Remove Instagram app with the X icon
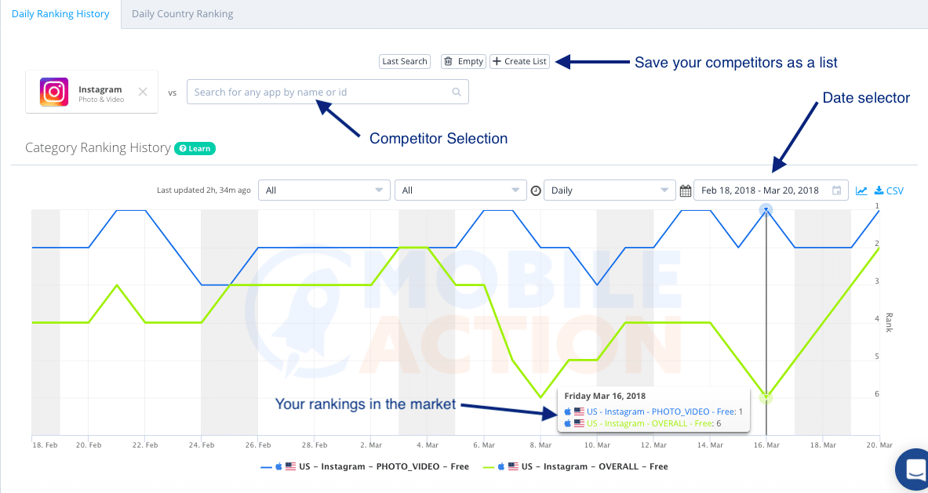Viewport: 928px width, 493px height. click(x=143, y=92)
